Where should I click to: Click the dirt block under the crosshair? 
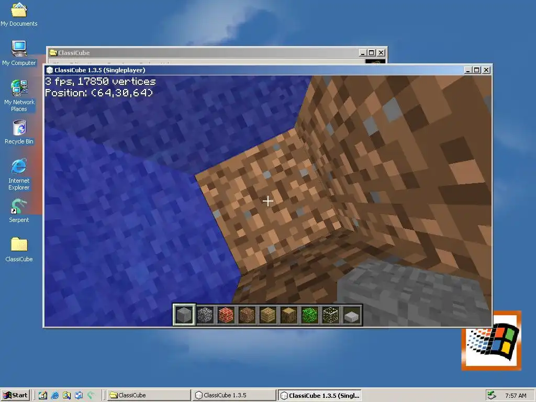(267, 201)
